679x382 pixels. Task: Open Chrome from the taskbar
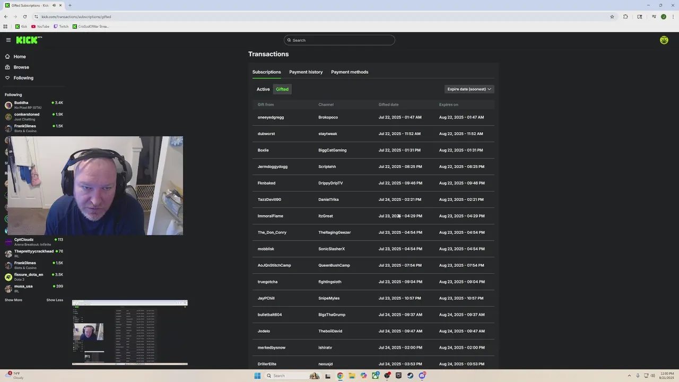(x=340, y=376)
